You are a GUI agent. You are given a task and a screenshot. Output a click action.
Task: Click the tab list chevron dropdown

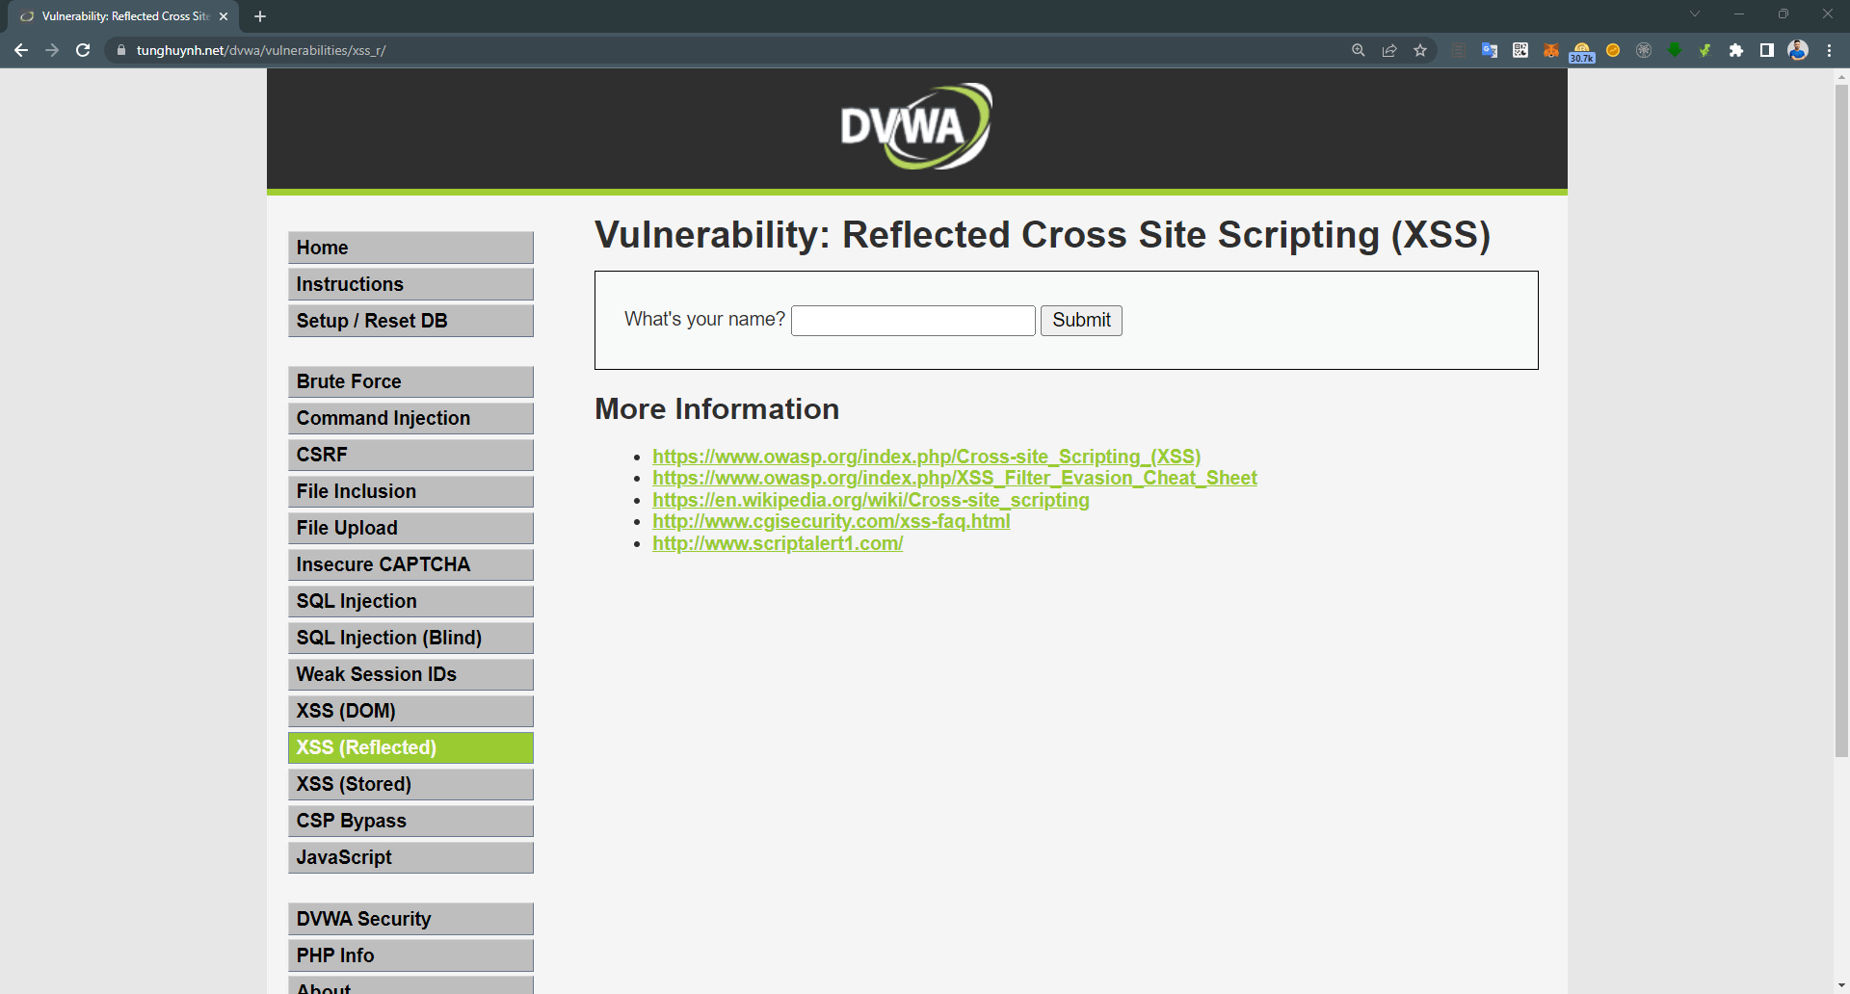click(x=1694, y=13)
